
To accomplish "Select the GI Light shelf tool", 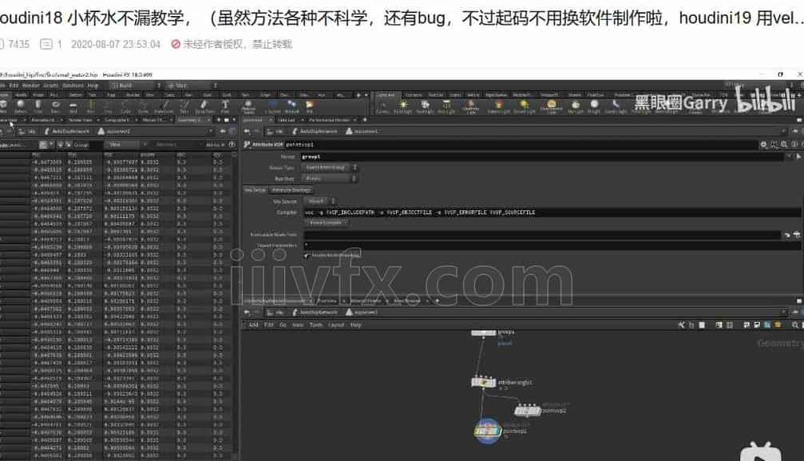I will [x=594, y=106].
